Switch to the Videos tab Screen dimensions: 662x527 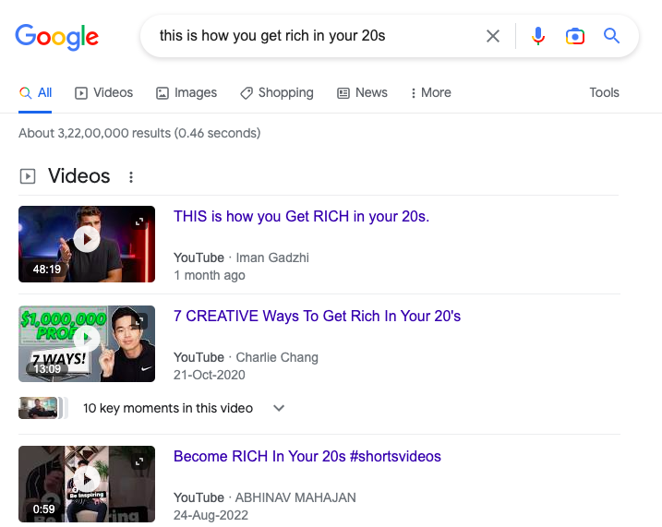[103, 93]
